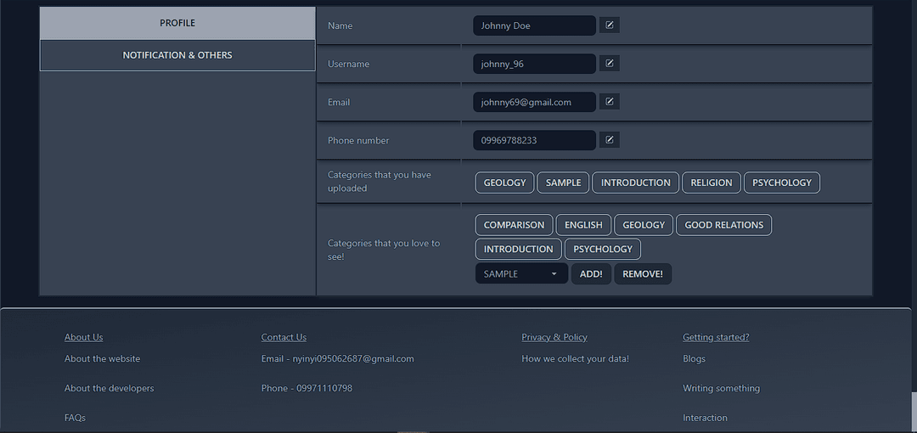Click 'Categories that you love to see!' label
This screenshot has height=433, width=917.
click(384, 250)
